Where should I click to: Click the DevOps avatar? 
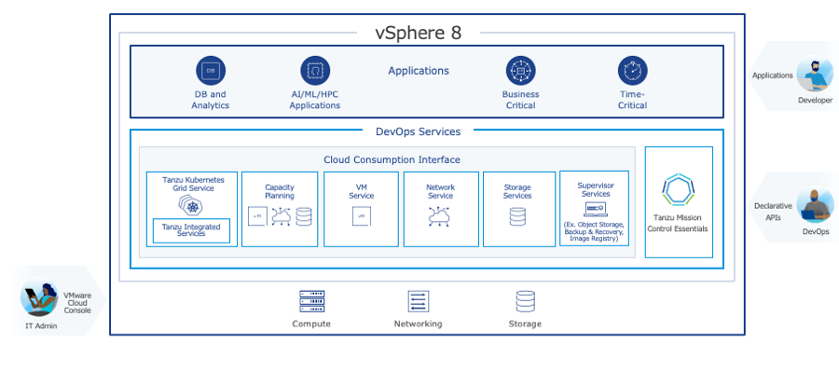pyautogui.click(x=815, y=205)
